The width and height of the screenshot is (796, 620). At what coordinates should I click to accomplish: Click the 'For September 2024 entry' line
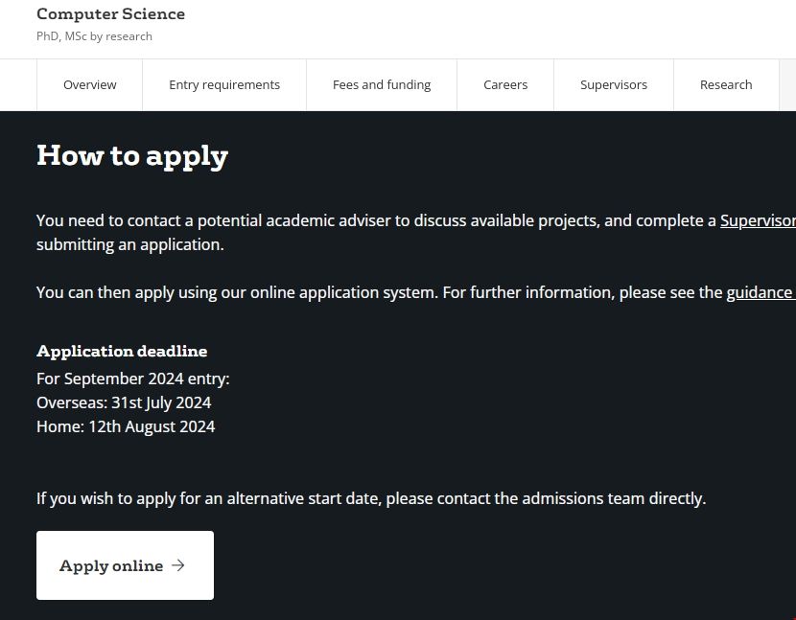133,379
